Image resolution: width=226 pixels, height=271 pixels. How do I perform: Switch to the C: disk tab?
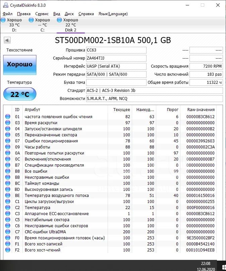pyautogui.click(x=43, y=25)
